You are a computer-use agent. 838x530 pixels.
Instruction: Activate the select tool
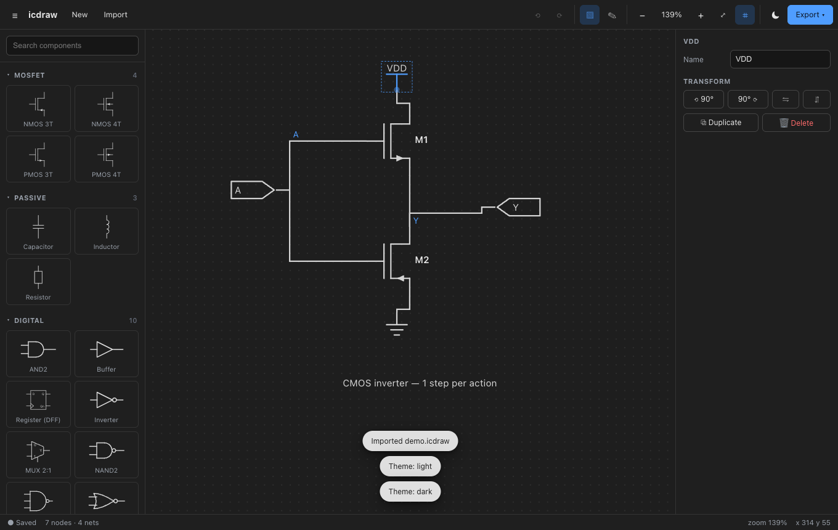[x=590, y=15]
